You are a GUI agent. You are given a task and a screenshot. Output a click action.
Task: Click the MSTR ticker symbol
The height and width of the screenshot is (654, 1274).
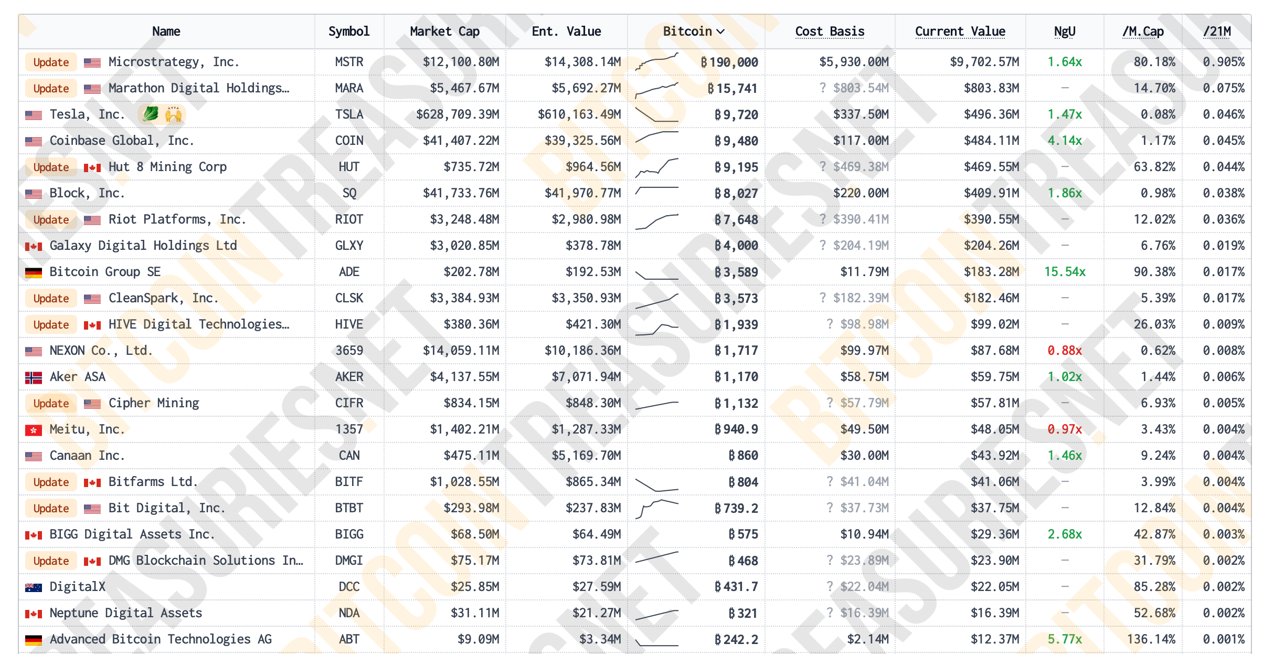(349, 62)
